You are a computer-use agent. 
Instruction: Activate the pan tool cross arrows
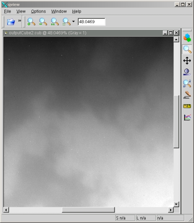point(187,60)
